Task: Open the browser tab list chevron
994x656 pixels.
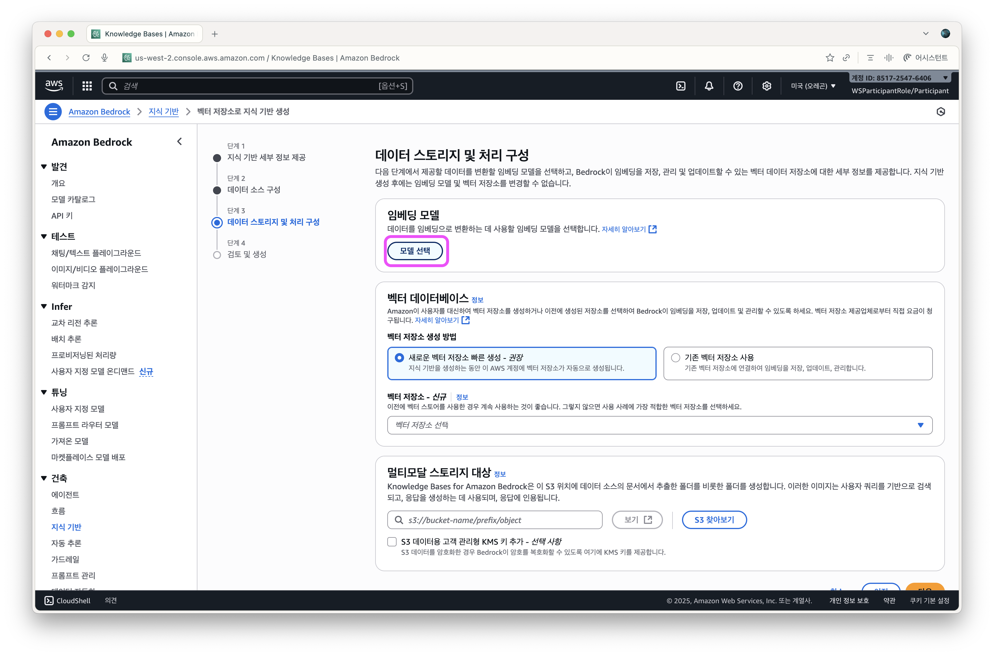Action: tap(925, 33)
